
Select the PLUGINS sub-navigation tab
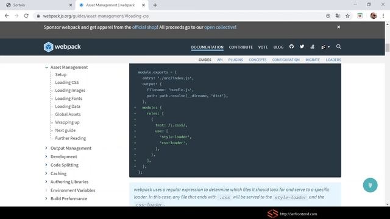(x=236, y=60)
